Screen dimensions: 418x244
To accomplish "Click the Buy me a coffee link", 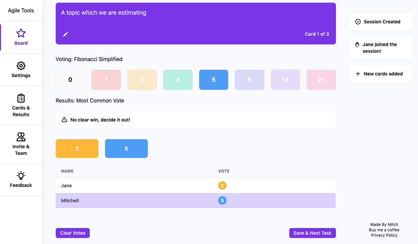I will click(384, 230).
